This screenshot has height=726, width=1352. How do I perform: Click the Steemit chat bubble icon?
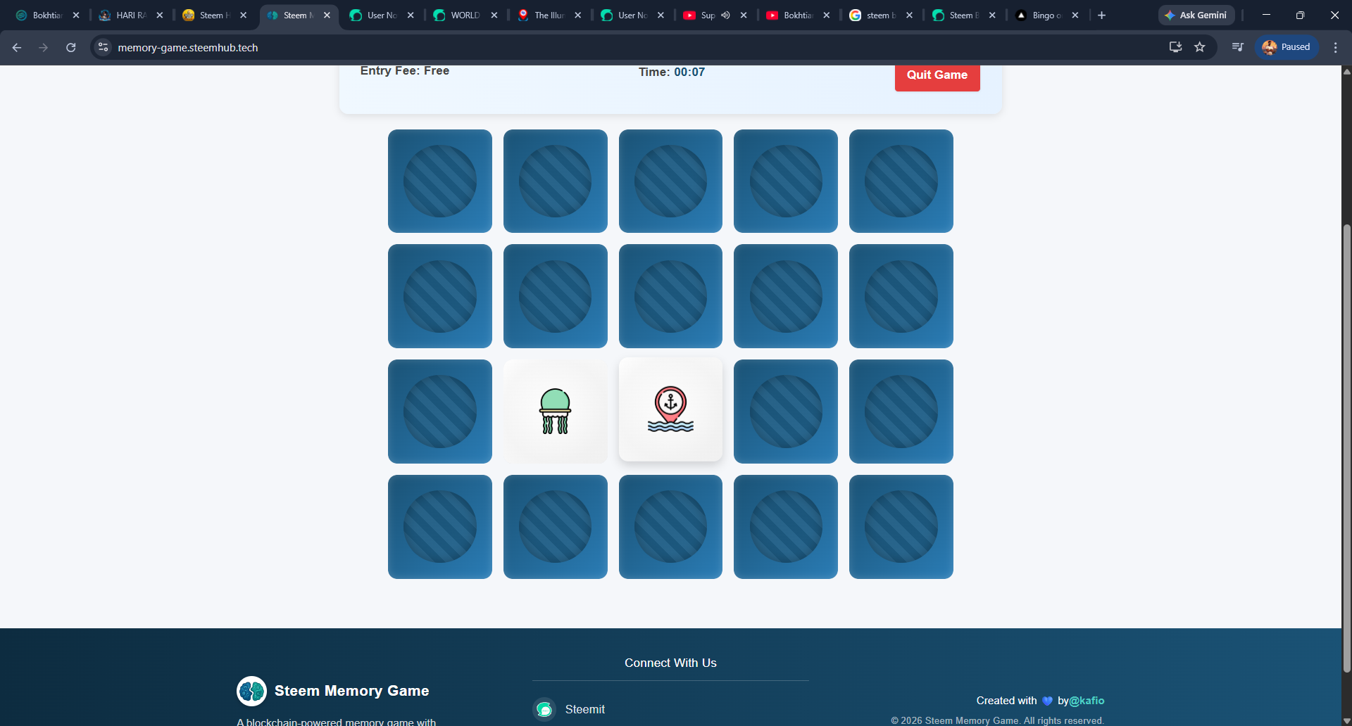[544, 709]
